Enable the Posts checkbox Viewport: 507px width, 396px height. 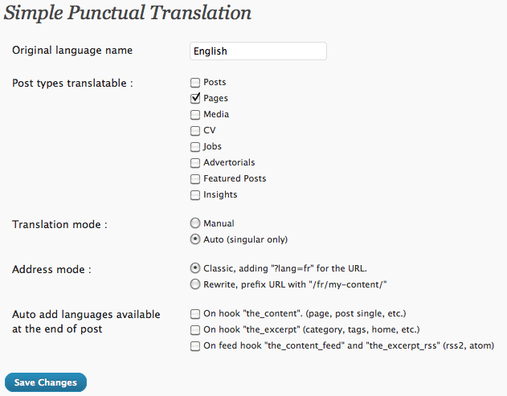click(x=195, y=83)
